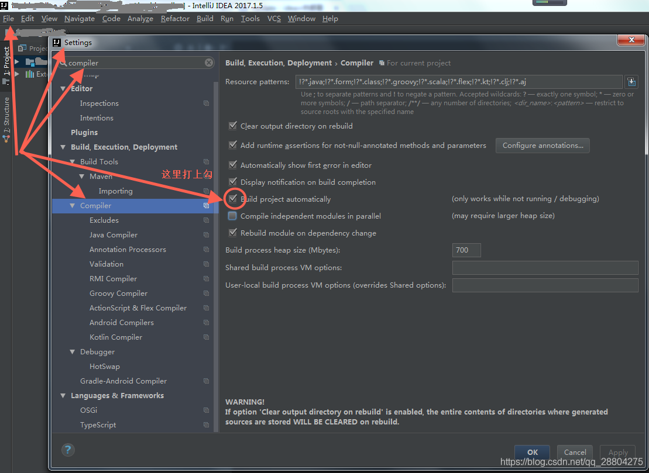
Task: Click project-level icon beside Groovy Compiler
Action: tap(206, 293)
